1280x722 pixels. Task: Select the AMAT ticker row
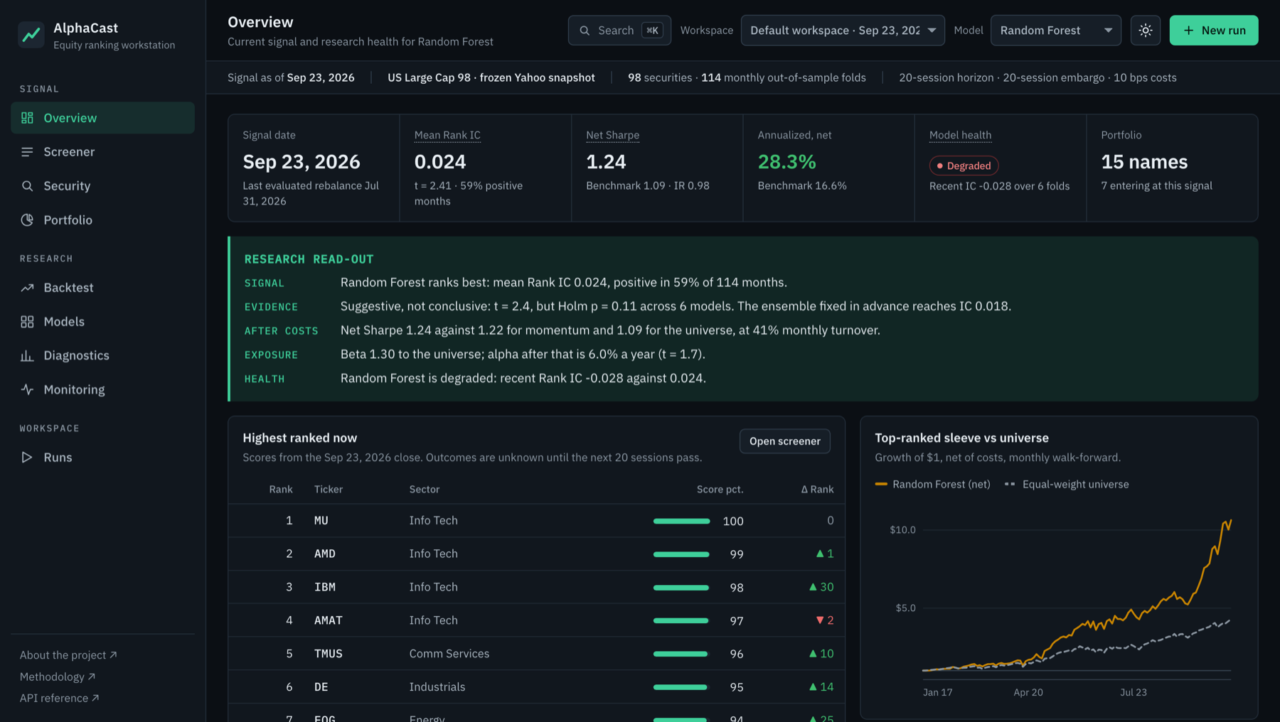[536, 620]
